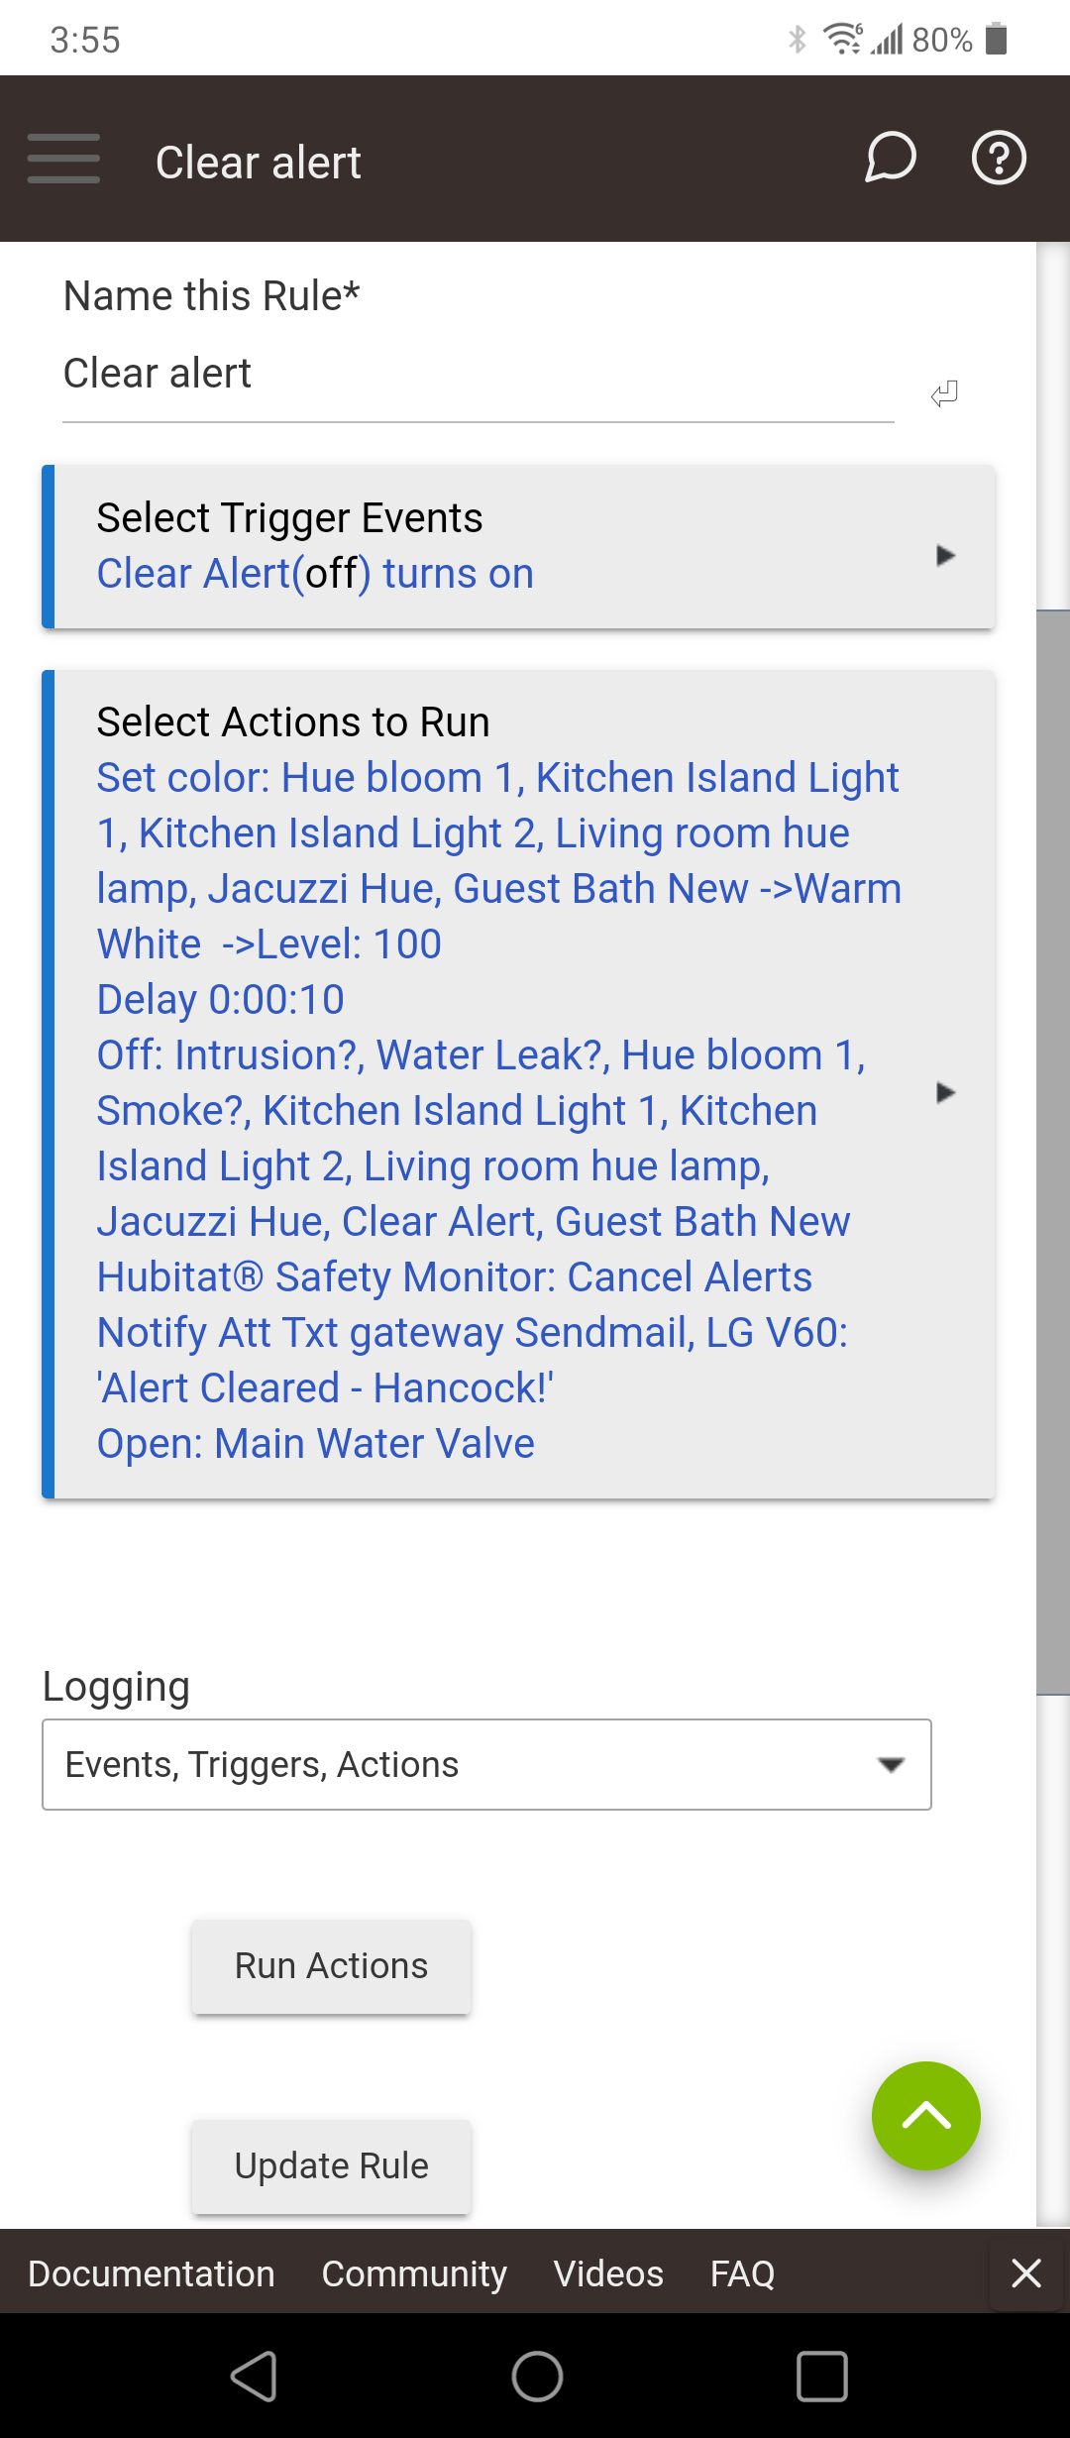Click the Update Rule button

click(x=331, y=2166)
